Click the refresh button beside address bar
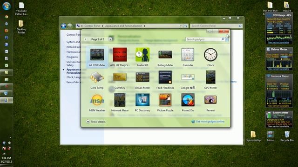The image size is (298, 167). [186, 26]
